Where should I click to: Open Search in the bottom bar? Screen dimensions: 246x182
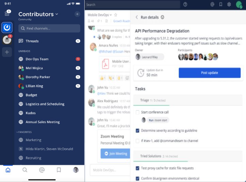(25, 170)
